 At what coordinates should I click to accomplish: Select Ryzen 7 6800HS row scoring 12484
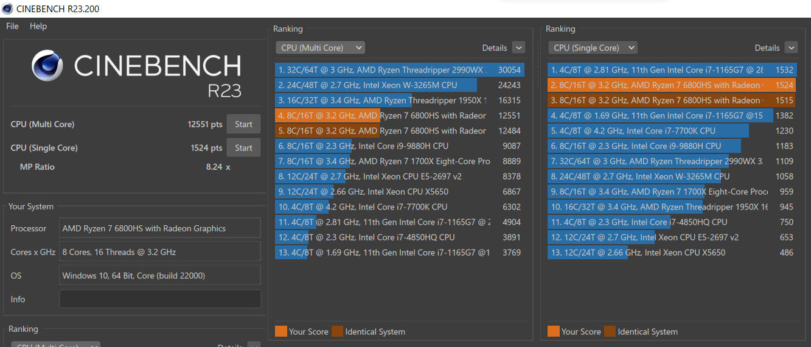point(400,131)
